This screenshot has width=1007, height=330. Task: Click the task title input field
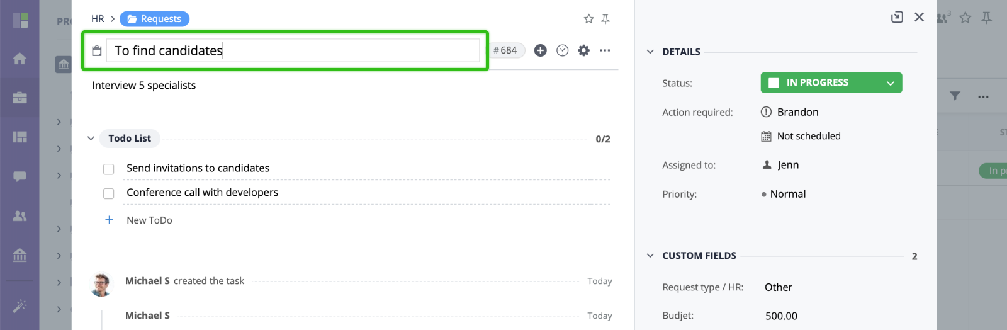[x=293, y=50]
